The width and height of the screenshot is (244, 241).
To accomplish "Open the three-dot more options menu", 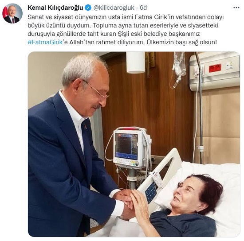I will pyautogui.click(x=236, y=8).
